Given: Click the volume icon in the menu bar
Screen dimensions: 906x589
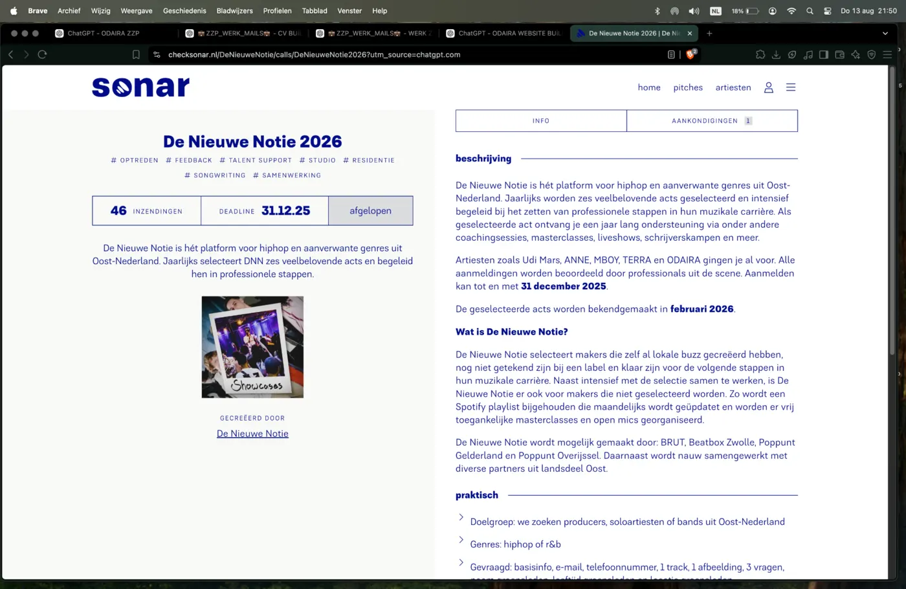Looking at the screenshot, I should click(x=694, y=11).
